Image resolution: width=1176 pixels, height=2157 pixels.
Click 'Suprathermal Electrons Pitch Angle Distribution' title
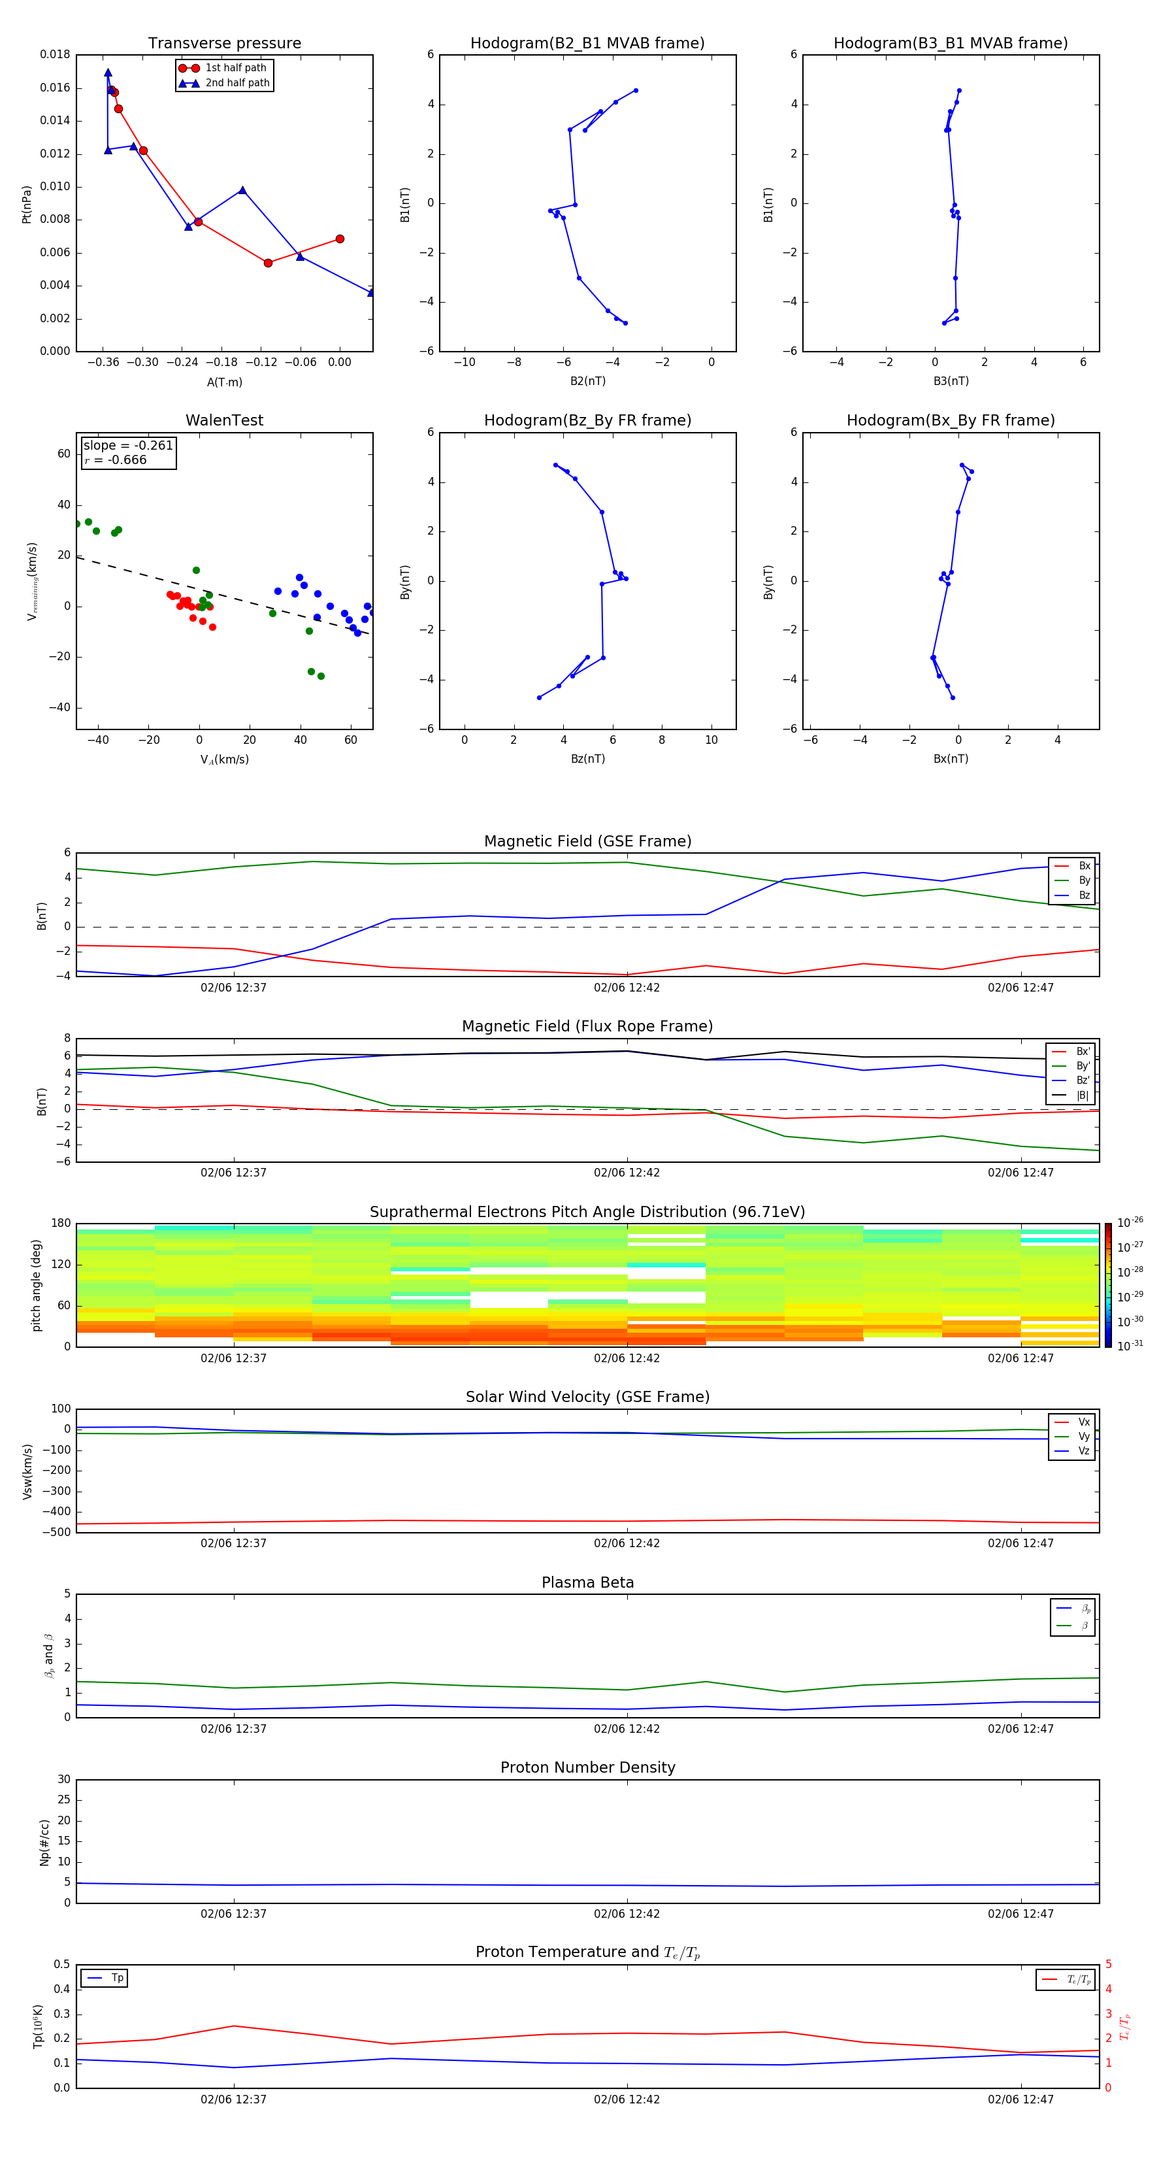click(587, 1212)
